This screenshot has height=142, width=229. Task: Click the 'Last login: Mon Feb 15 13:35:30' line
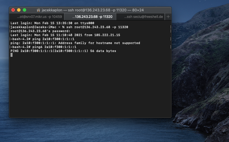(x=52, y=23)
